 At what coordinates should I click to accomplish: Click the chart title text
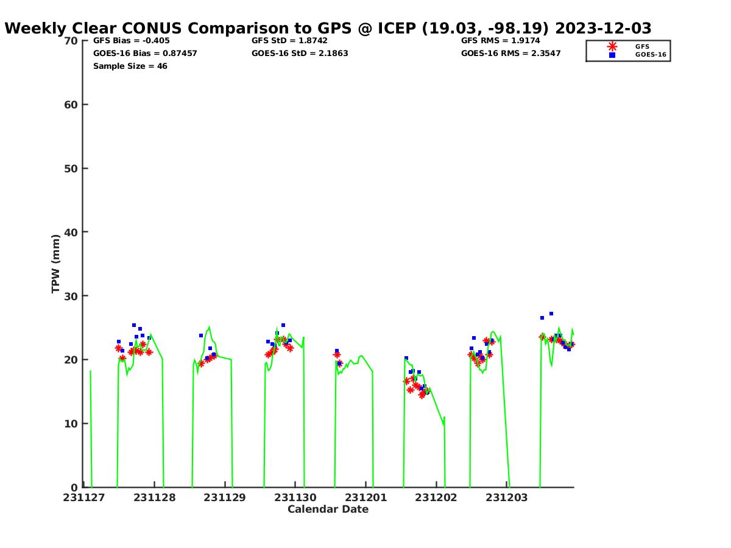[328, 28]
